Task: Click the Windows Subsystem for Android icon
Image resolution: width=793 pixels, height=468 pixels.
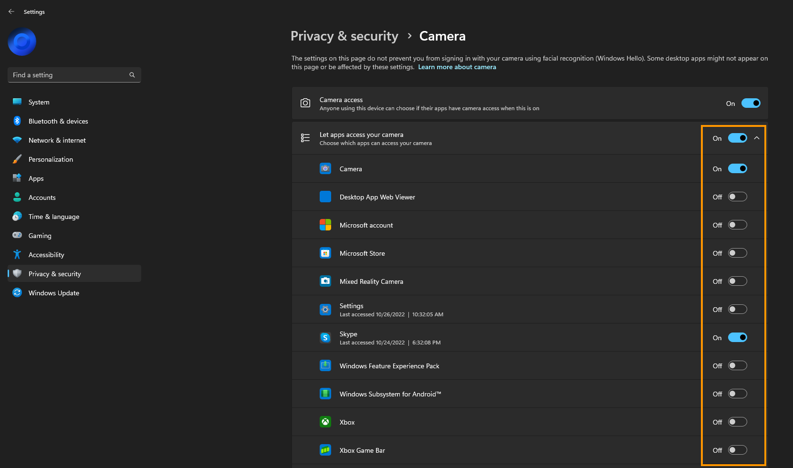Action: (325, 394)
